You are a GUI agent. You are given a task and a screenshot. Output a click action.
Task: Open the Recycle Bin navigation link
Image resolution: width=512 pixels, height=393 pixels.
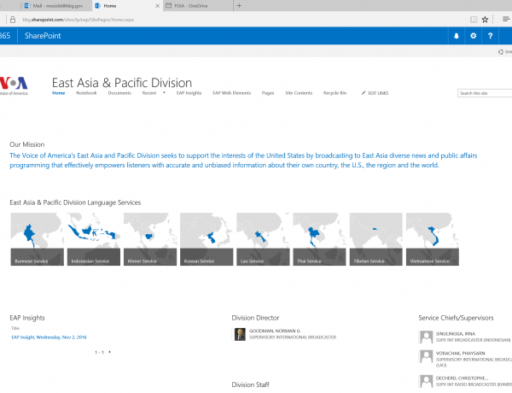(335, 93)
